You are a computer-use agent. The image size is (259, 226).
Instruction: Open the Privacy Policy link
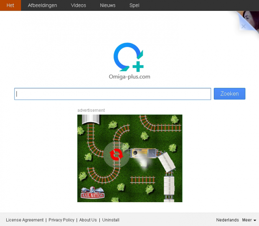click(x=61, y=220)
